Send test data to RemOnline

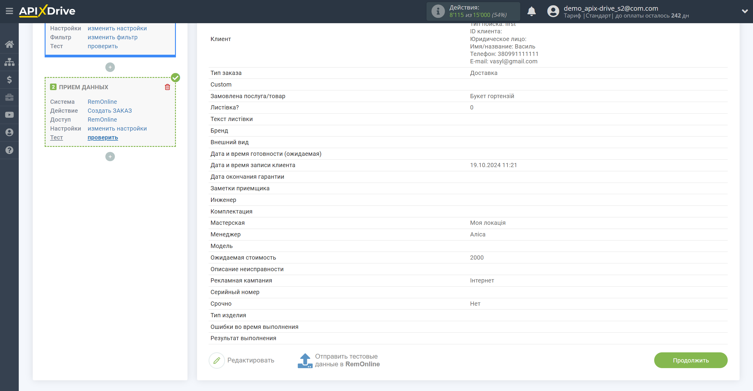tap(347, 360)
